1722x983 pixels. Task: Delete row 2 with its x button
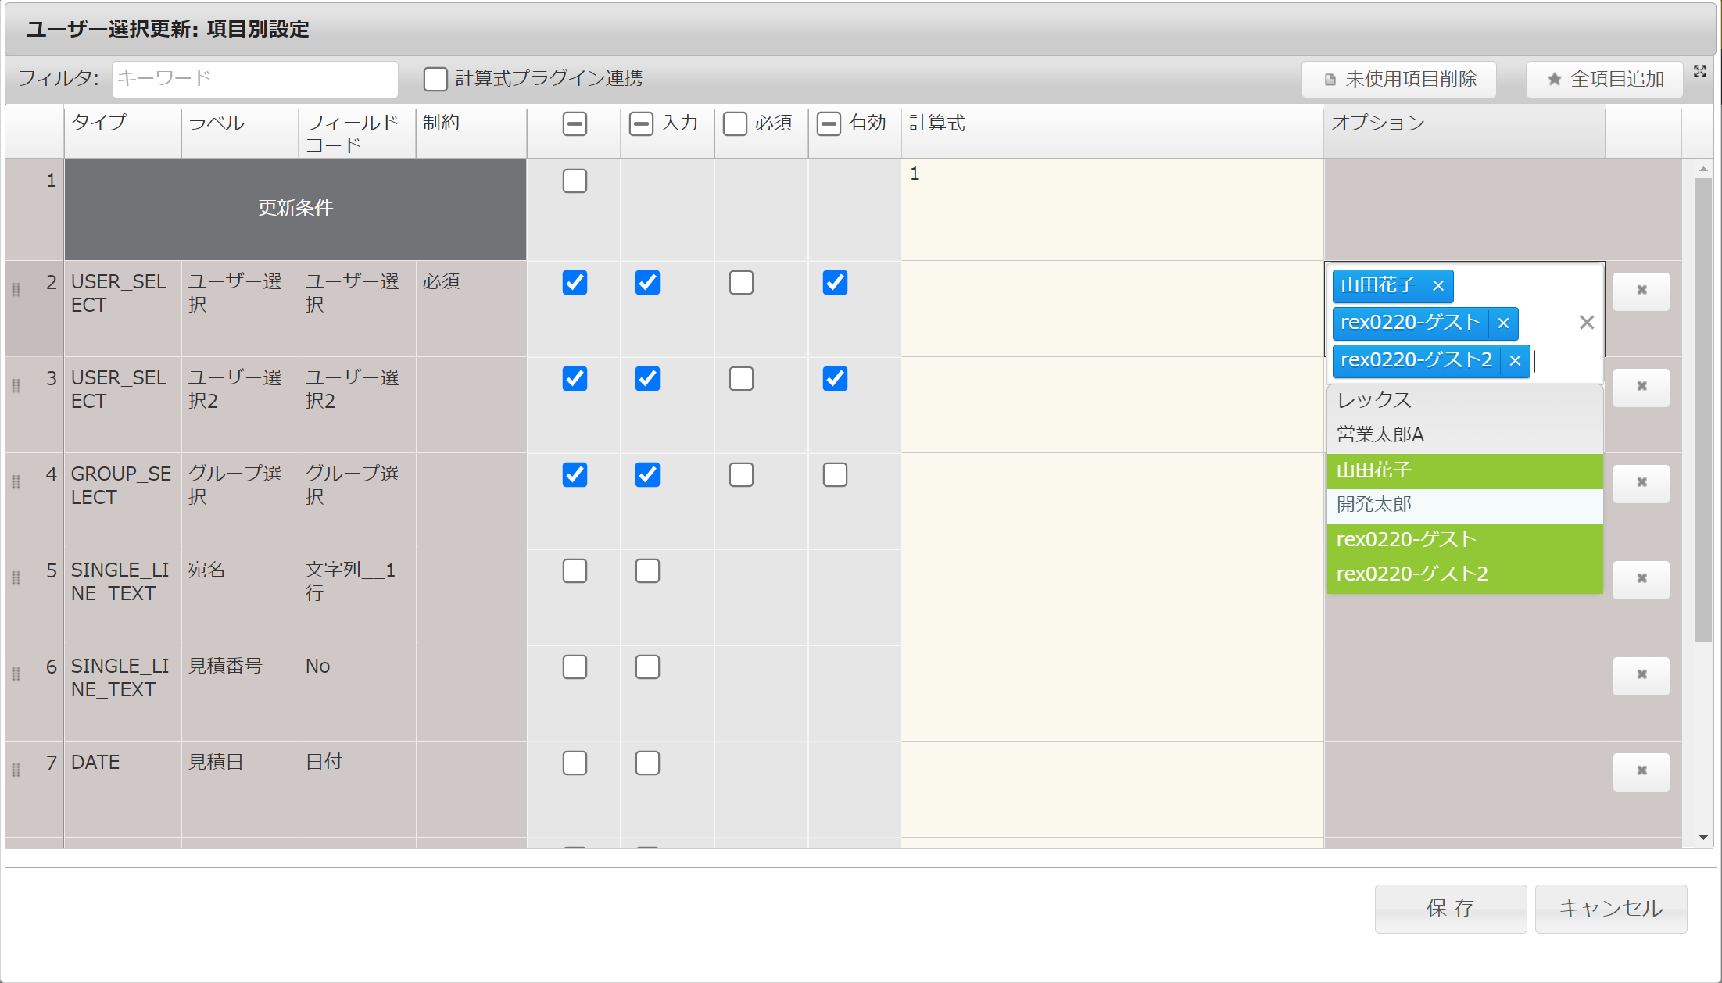click(1641, 291)
